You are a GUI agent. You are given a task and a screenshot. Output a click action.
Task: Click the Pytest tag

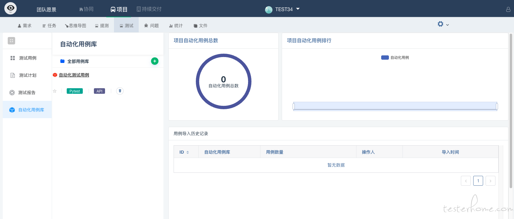point(75,91)
